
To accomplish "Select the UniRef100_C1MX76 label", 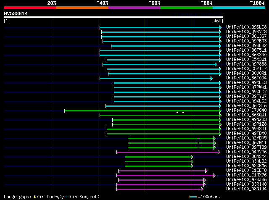I will 246,175.
